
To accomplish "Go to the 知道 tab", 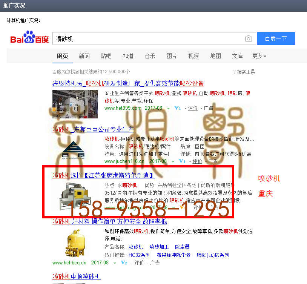I will click(128, 56).
